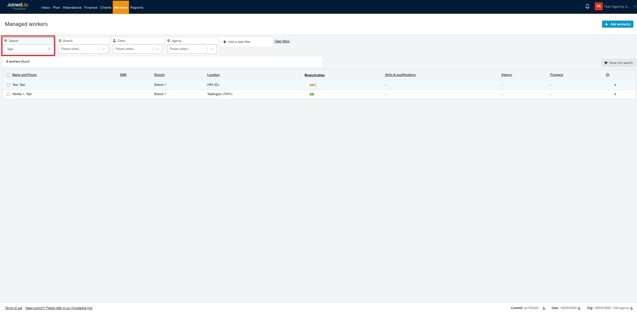
Task: Click the JoinedUp logo
Action: [17, 6]
